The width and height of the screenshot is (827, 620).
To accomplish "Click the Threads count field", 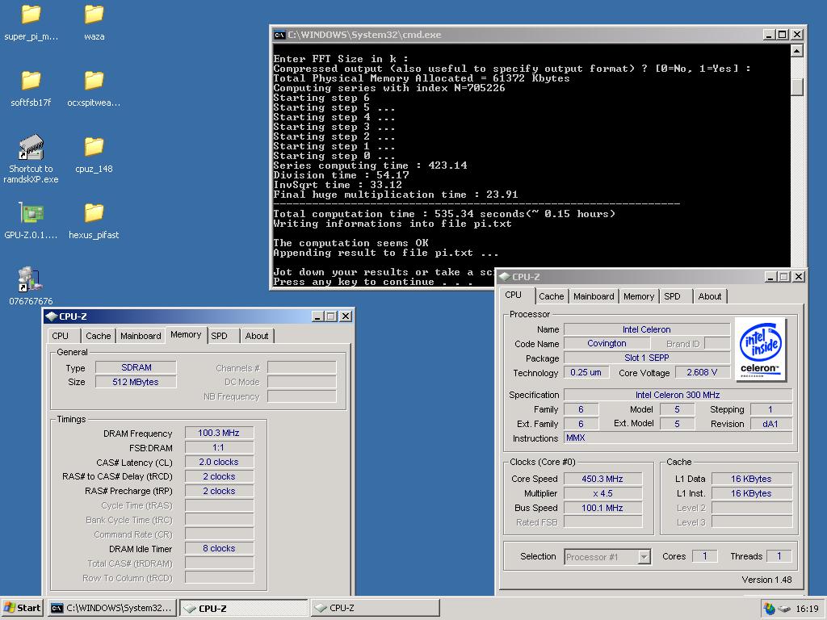I will (779, 555).
